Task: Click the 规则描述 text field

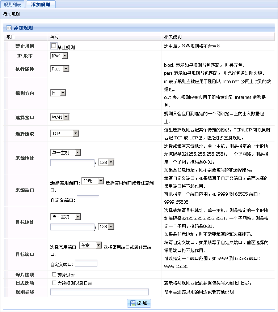Action: 99,292
